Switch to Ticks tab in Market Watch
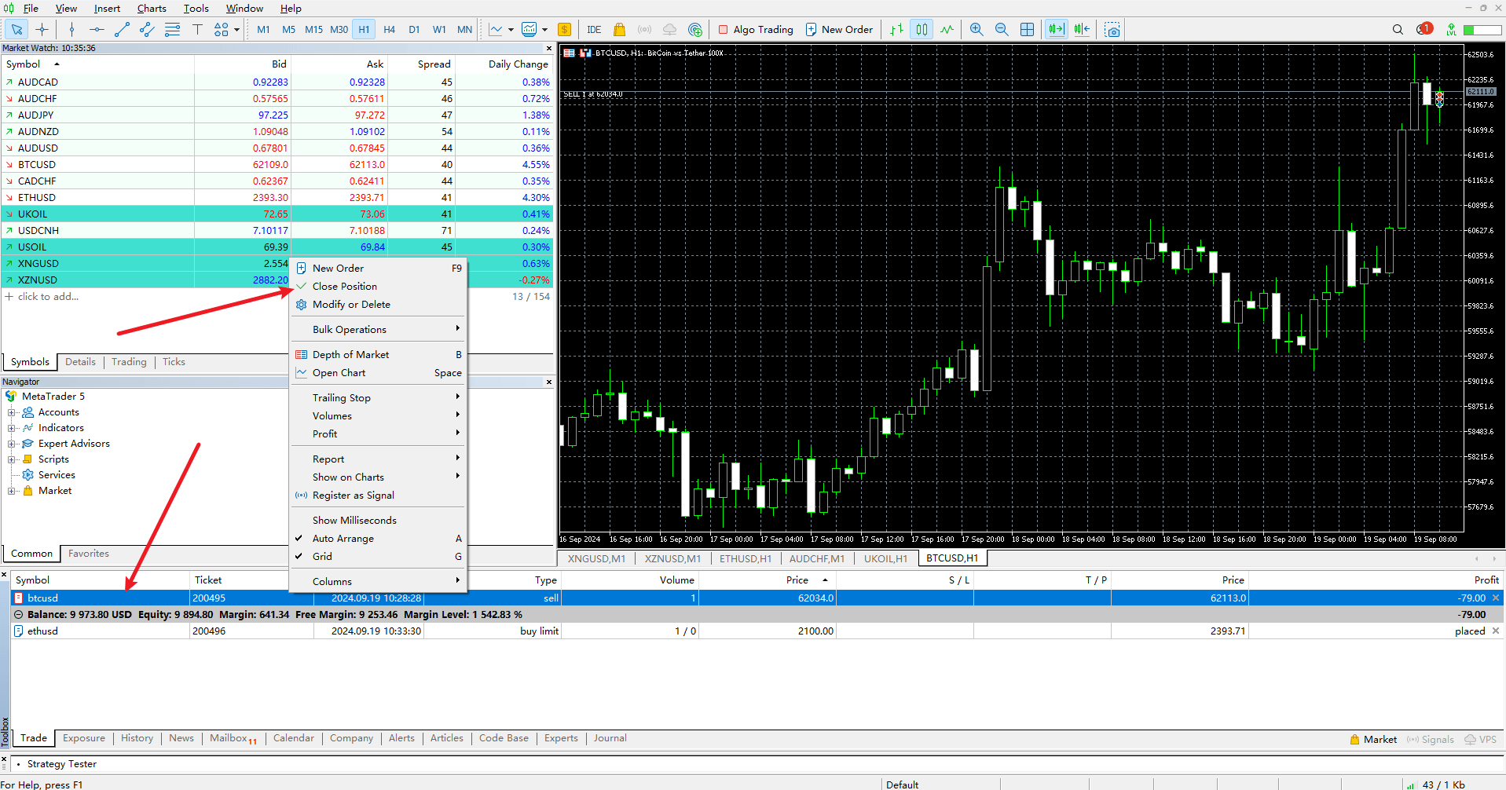Viewport: 1506px width, 790px height. [174, 362]
